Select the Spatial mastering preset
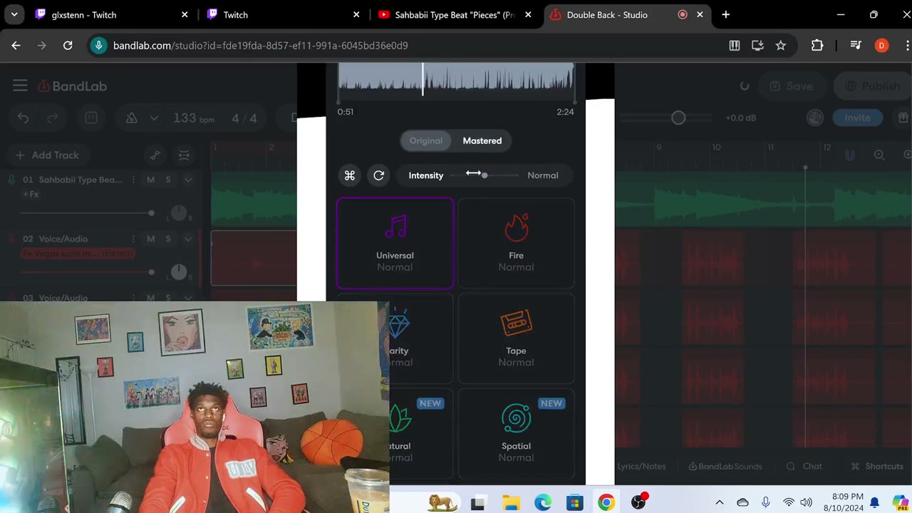The width and height of the screenshot is (912, 513). pyautogui.click(x=516, y=434)
